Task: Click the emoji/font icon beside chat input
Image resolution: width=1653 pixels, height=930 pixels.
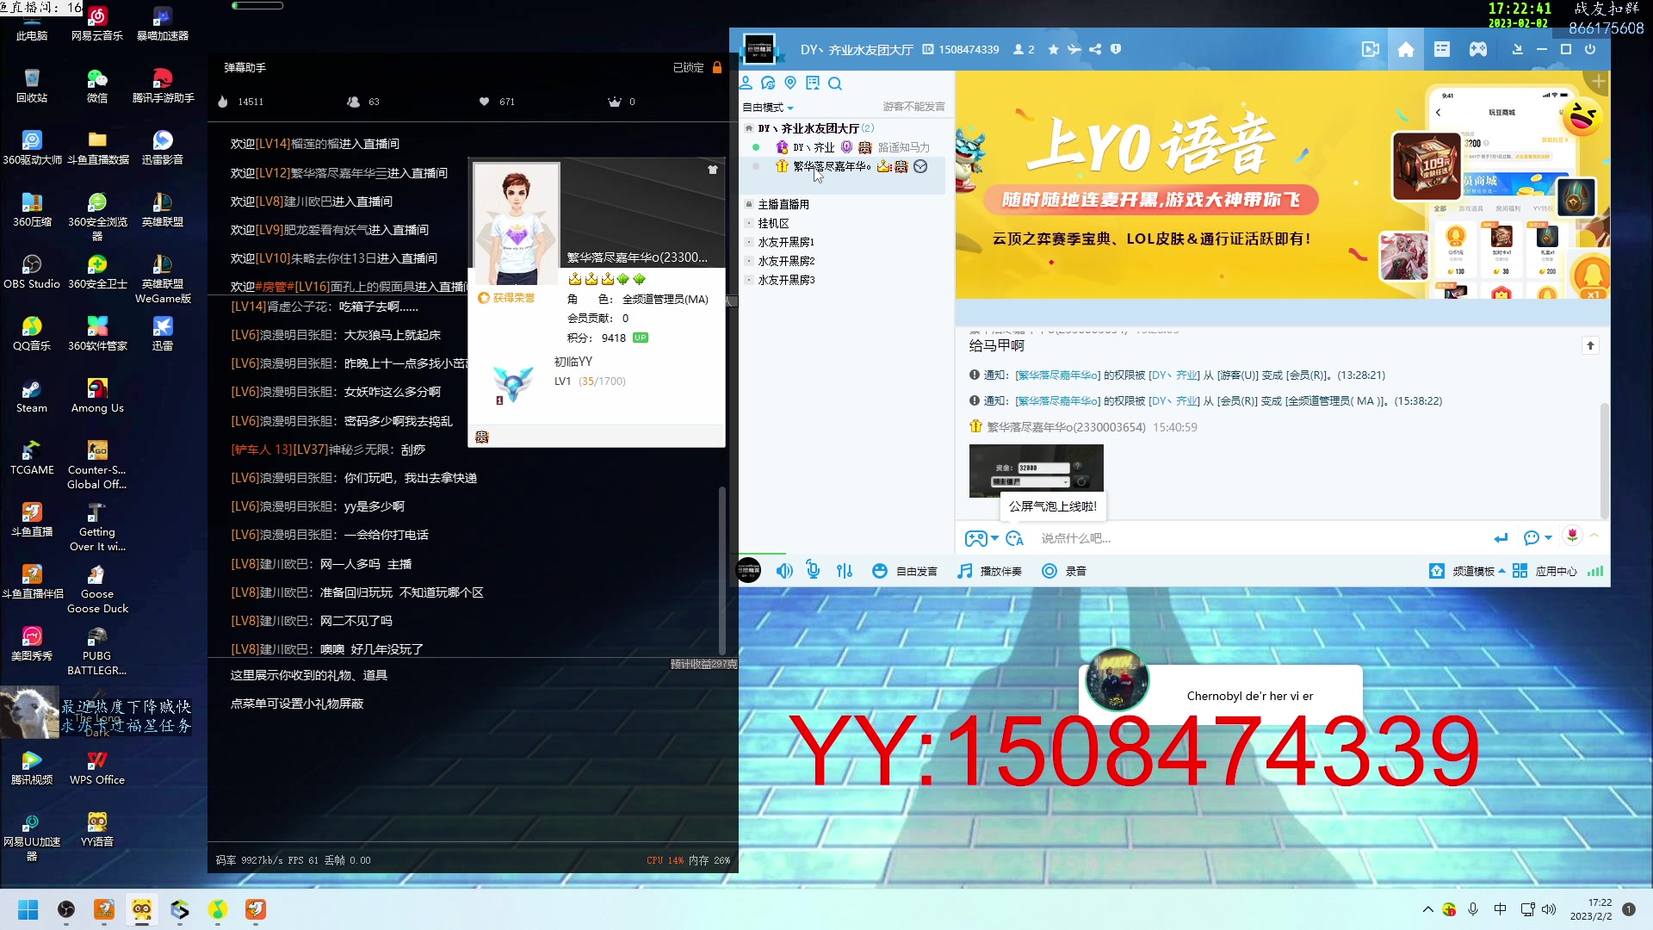Action: click(1014, 538)
